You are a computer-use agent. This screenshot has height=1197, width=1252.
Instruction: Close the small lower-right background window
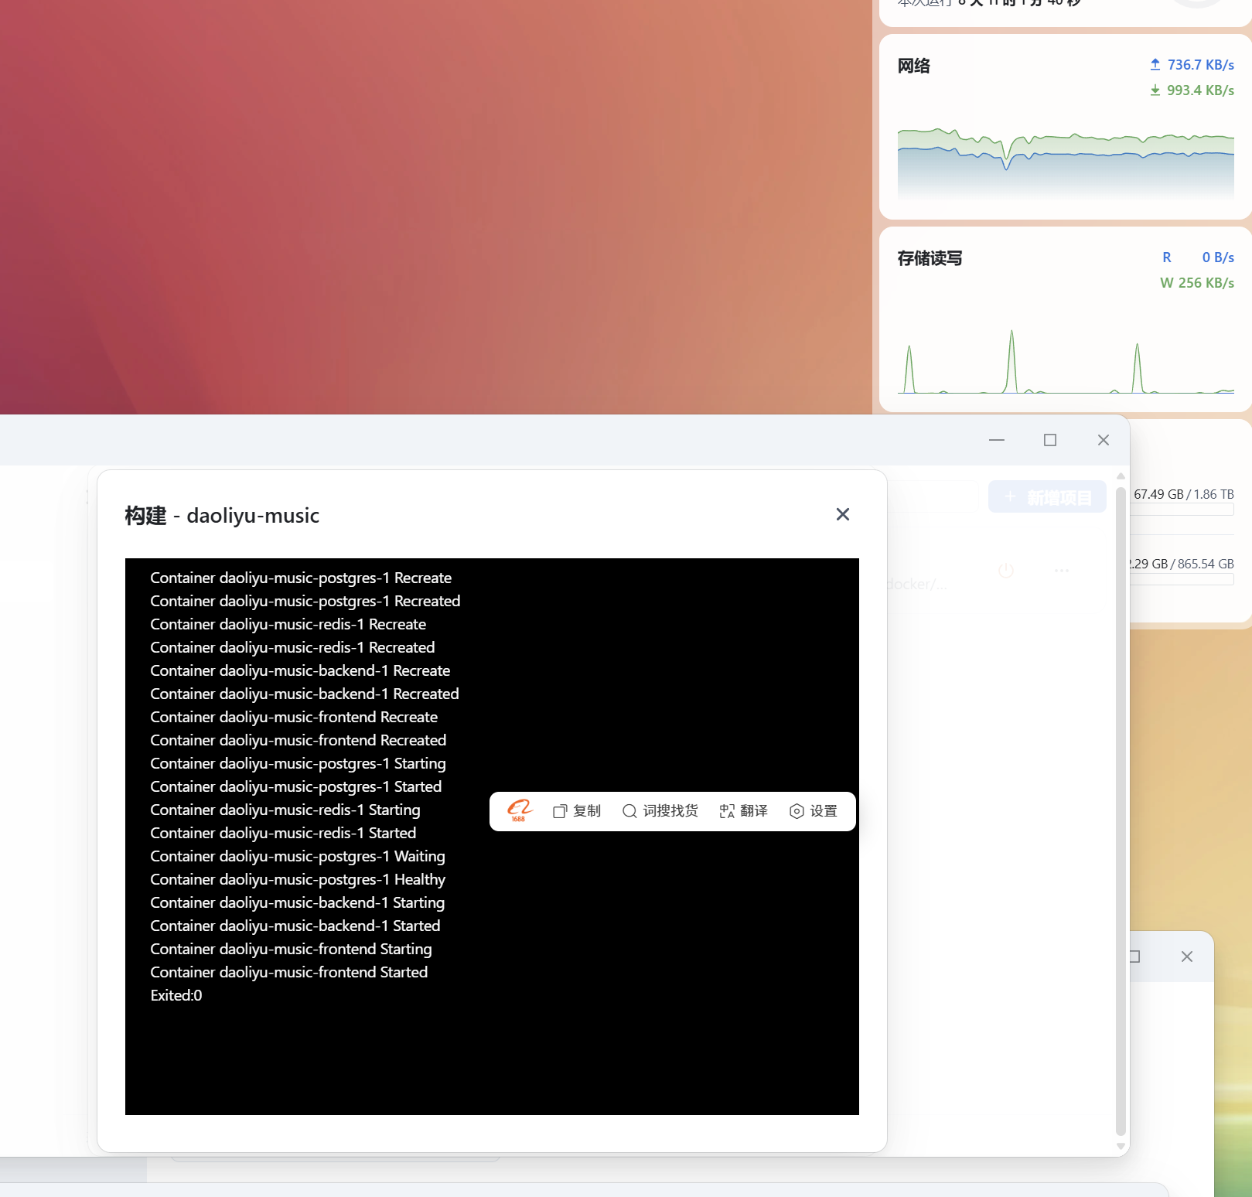click(1186, 957)
